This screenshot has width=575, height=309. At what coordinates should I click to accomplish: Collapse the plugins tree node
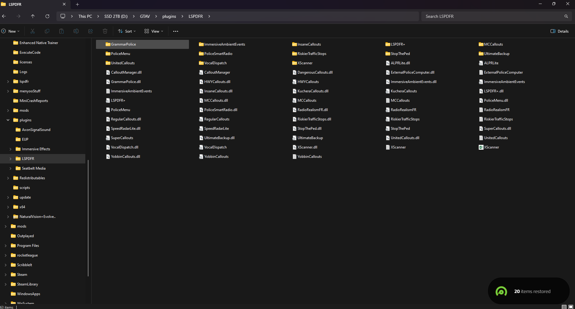pyautogui.click(x=8, y=120)
